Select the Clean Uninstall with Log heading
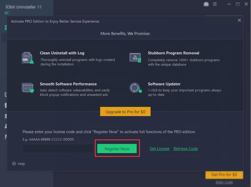This screenshot has width=251, height=187. click(62, 53)
